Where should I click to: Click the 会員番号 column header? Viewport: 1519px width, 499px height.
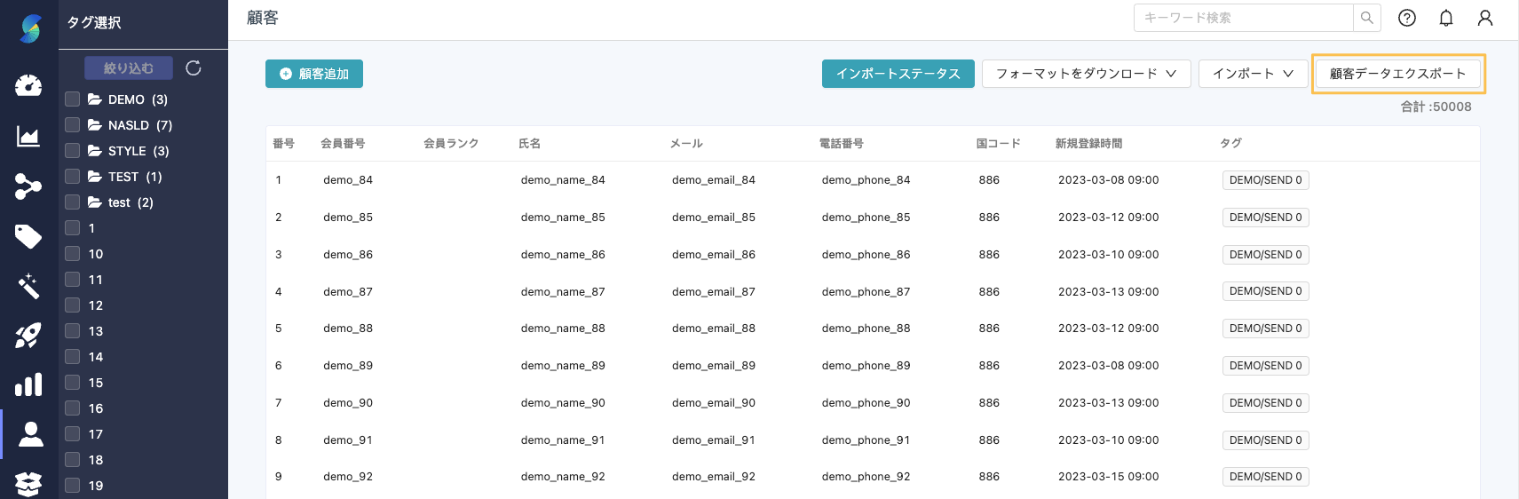343,144
